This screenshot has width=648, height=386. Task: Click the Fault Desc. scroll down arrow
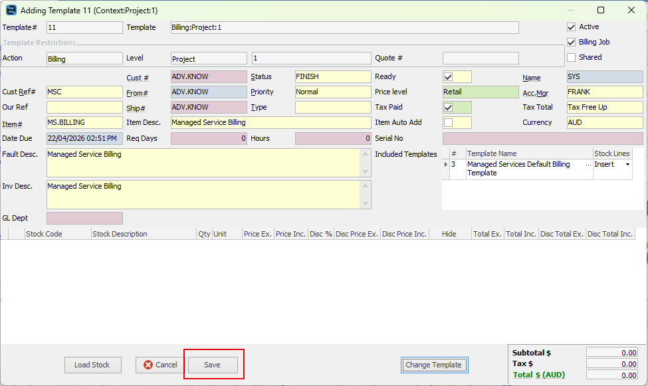[366, 171]
